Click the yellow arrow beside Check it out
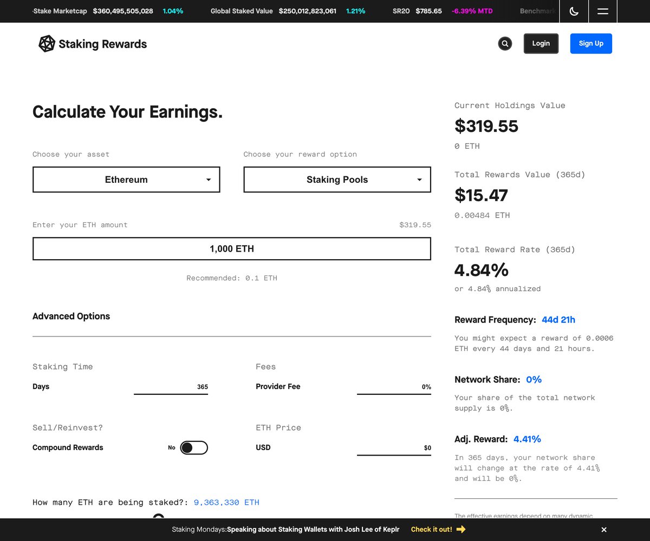The height and width of the screenshot is (541, 650). 461,530
